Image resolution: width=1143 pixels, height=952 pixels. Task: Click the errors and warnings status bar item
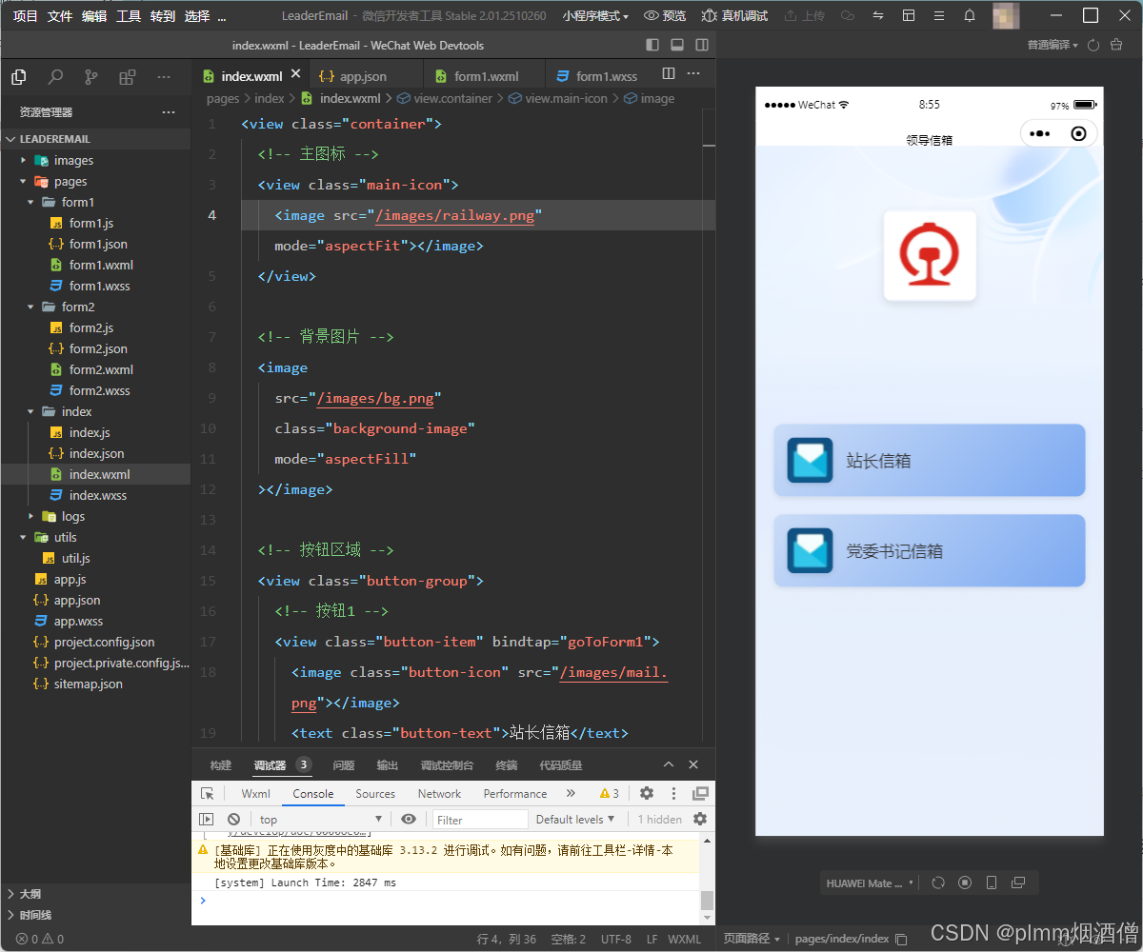click(x=40, y=939)
